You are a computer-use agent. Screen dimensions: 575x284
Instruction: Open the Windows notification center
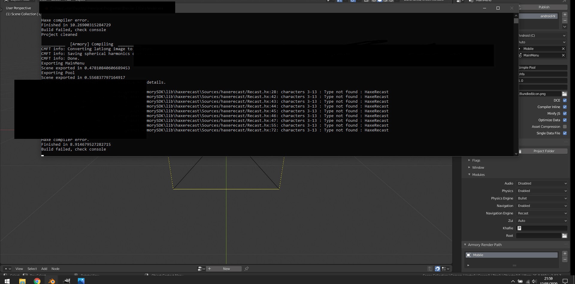click(565, 281)
